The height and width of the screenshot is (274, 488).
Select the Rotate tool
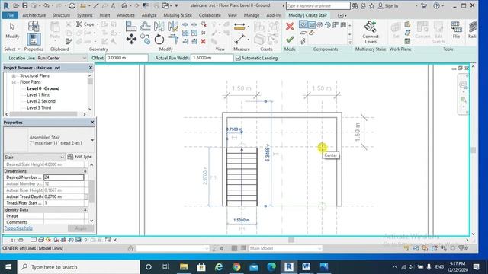(x=159, y=40)
